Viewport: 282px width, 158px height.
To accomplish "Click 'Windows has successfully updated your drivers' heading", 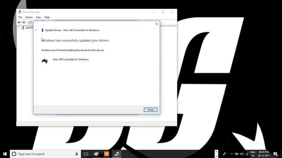I will [x=75, y=40].
